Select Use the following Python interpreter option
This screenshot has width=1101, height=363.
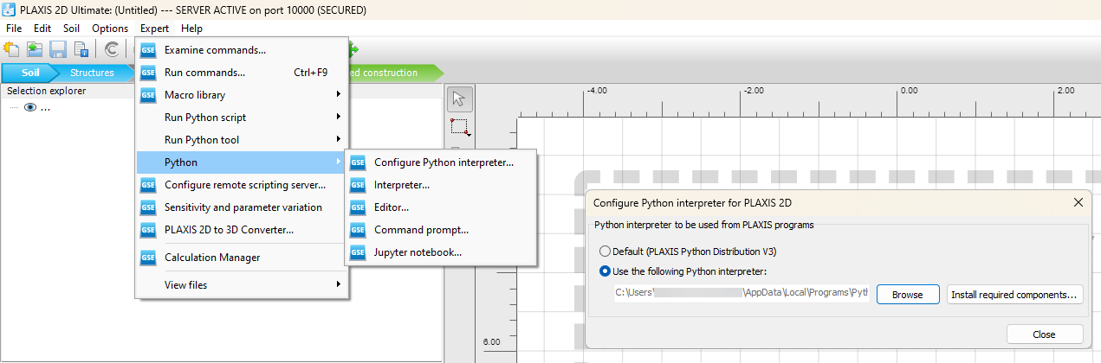(605, 271)
